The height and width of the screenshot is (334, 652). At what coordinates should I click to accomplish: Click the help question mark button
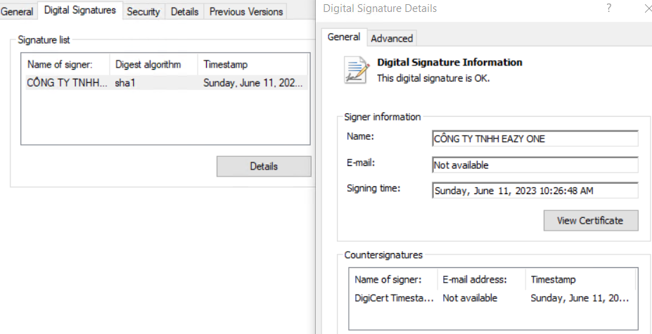pos(608,8)
